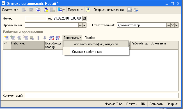Click the Ответственный field with Администратор
This screenshot has width=183, height=109.
click(x=141, y=25)
